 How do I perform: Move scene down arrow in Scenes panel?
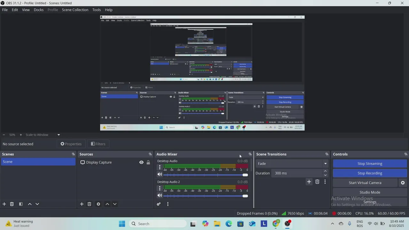(x=37, y=204)
